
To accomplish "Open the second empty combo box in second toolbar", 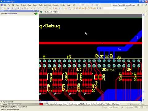I will click(125, 8).
